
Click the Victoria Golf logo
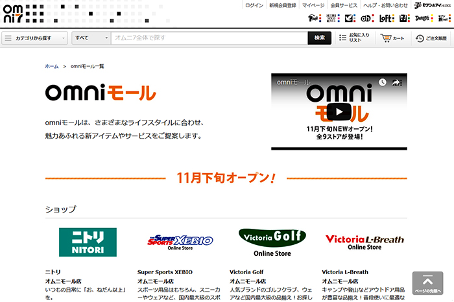pos(272,242)
